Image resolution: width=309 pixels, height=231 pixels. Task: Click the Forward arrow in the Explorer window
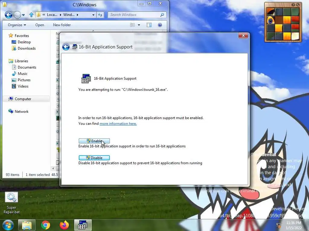(x=17, y=15)
